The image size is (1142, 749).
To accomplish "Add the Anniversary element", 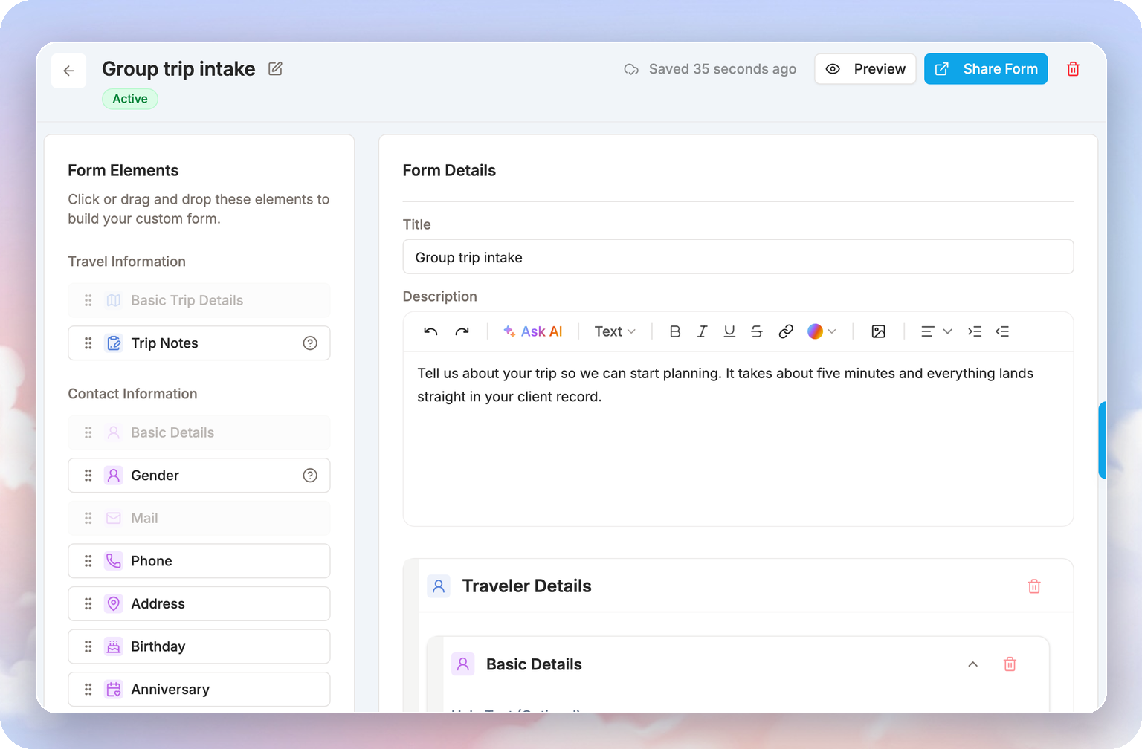I will click(199, 690).
